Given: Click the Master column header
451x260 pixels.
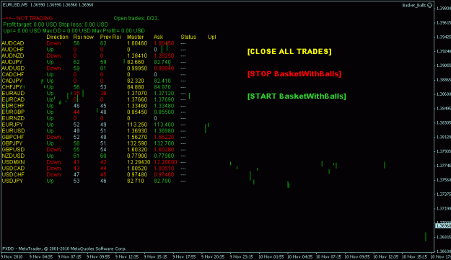Looking at the screenshot, I should tap(135, 37).
